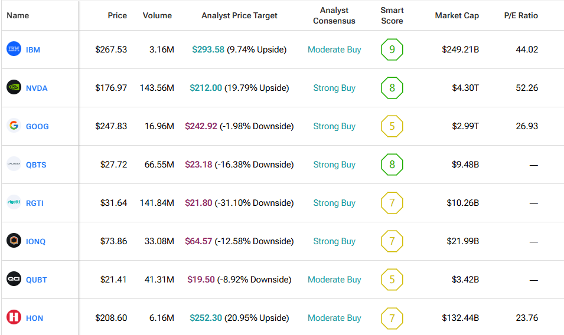This screenshot has height=335, width=564.
Task: Open the QUBT ticker link
Action: pyautogui.click(x=37, y=280)
